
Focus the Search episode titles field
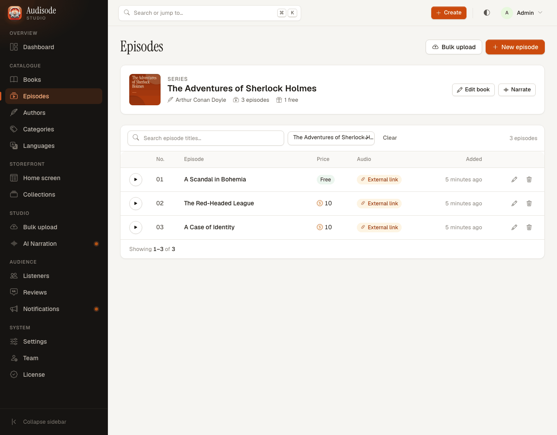206,138
